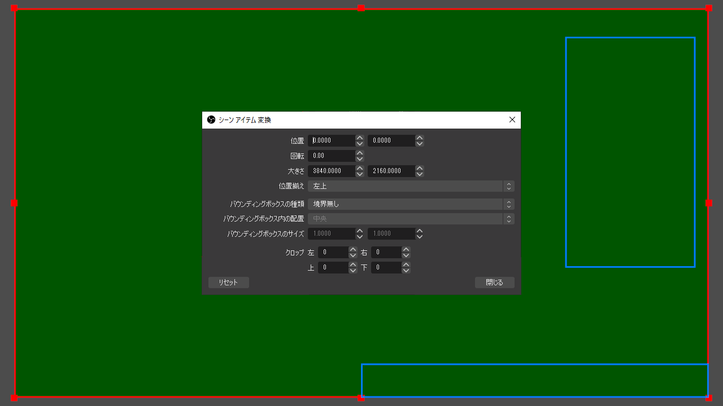Screen dimensions: 723x406
Task: Decrease right crop (右) with down arrow
Action: pyautogui.click(x=406, y=255)
